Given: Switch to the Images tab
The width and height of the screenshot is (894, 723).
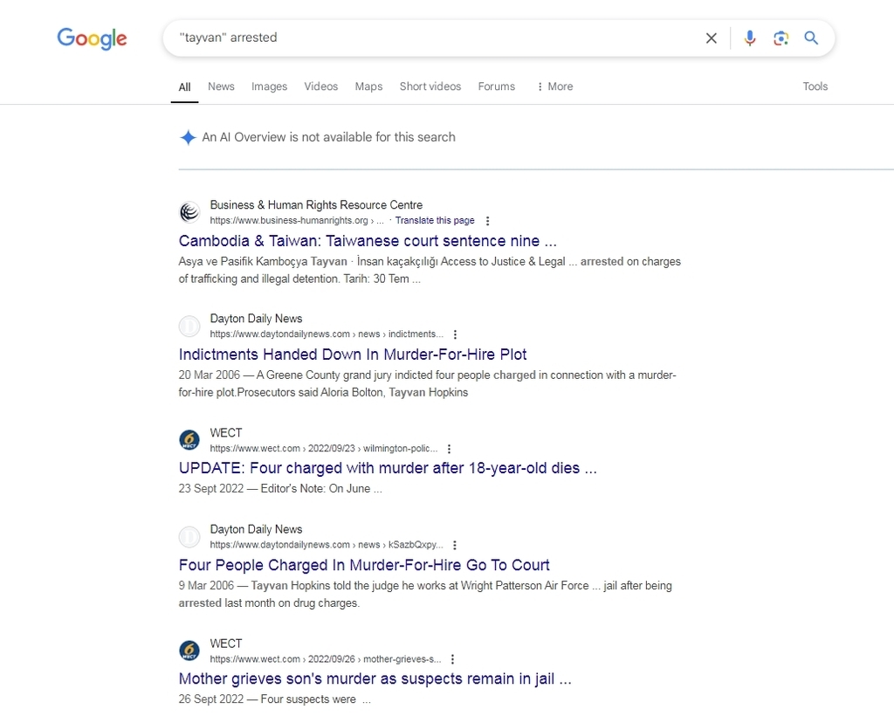Looking at the screenshot, I should (269, 86).
